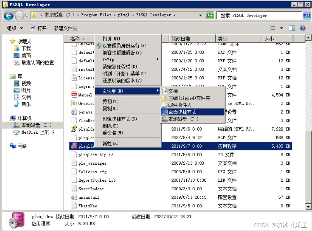The width and height of the screenshot is (312, 231).
Task: Open the 组织 dropdown menu
Action: (x=15, y=28)
